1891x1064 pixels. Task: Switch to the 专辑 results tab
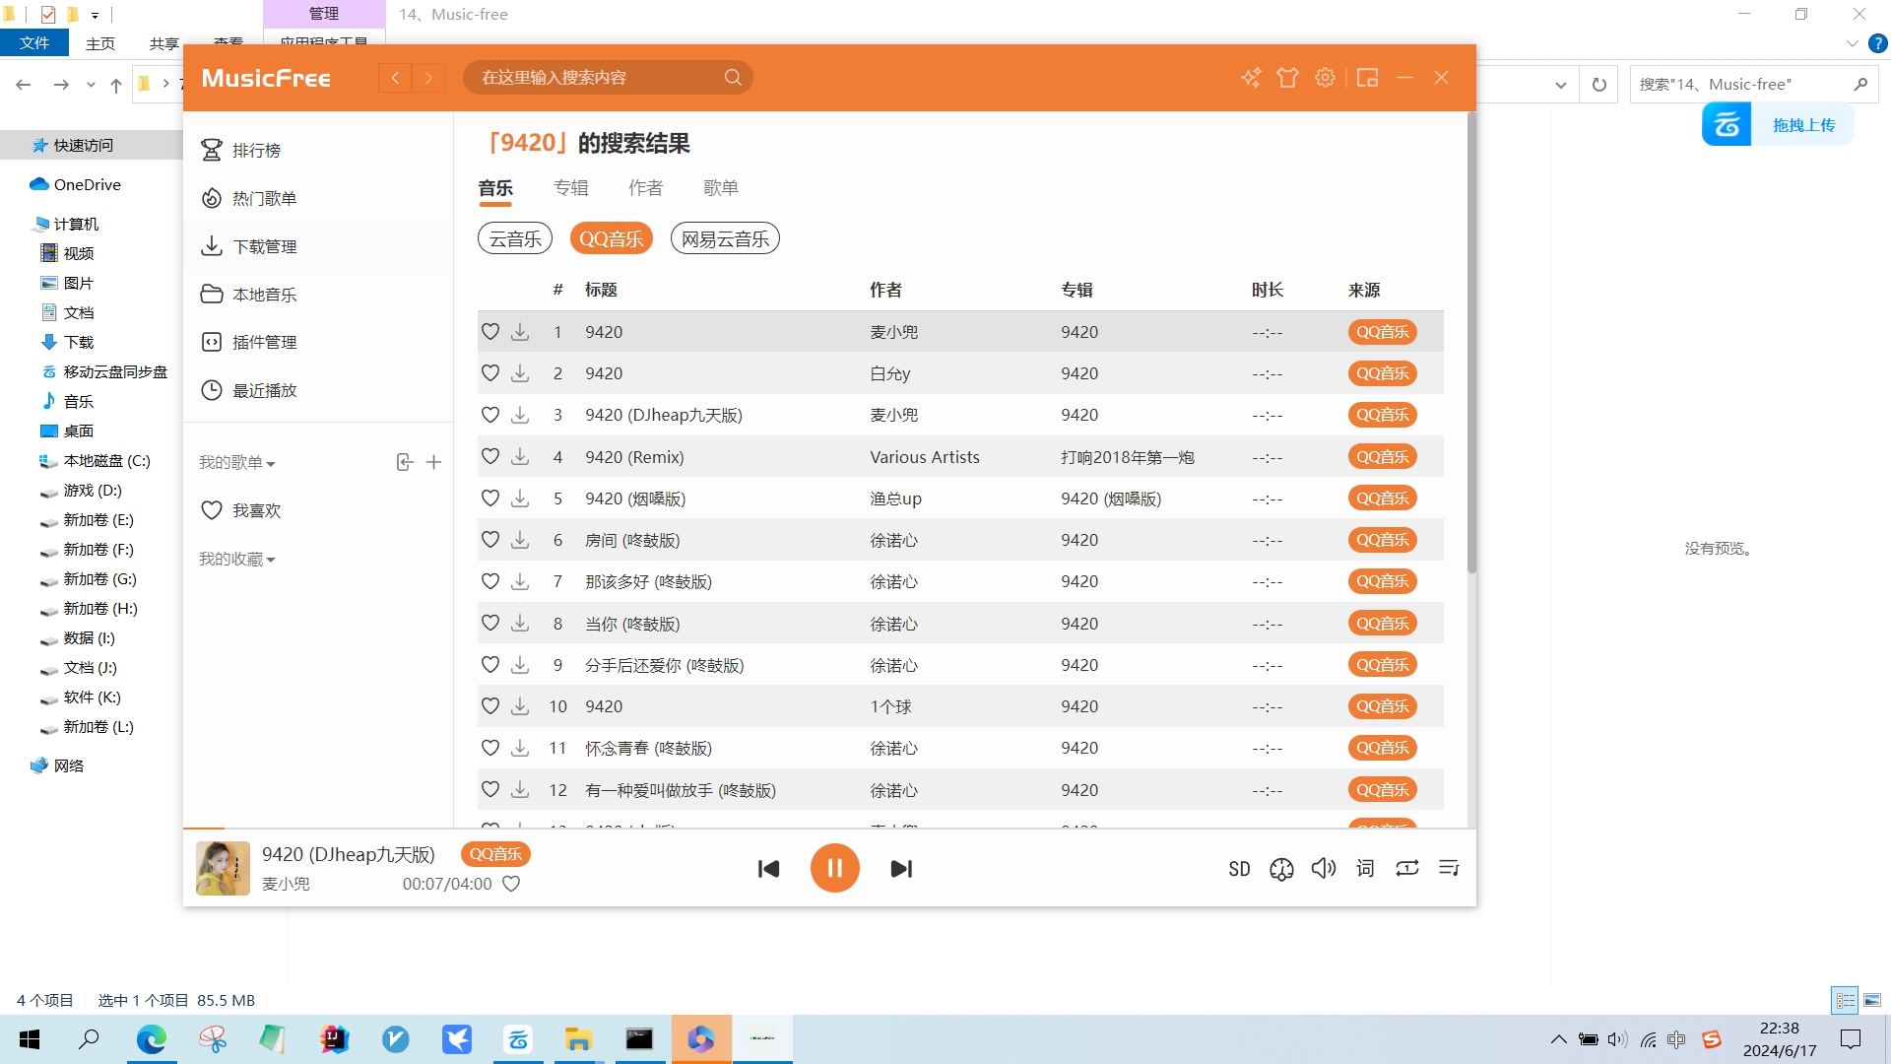click(570, 188)
